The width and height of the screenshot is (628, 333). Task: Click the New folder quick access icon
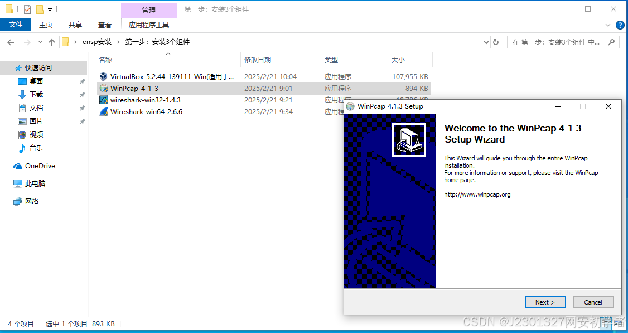39,9
